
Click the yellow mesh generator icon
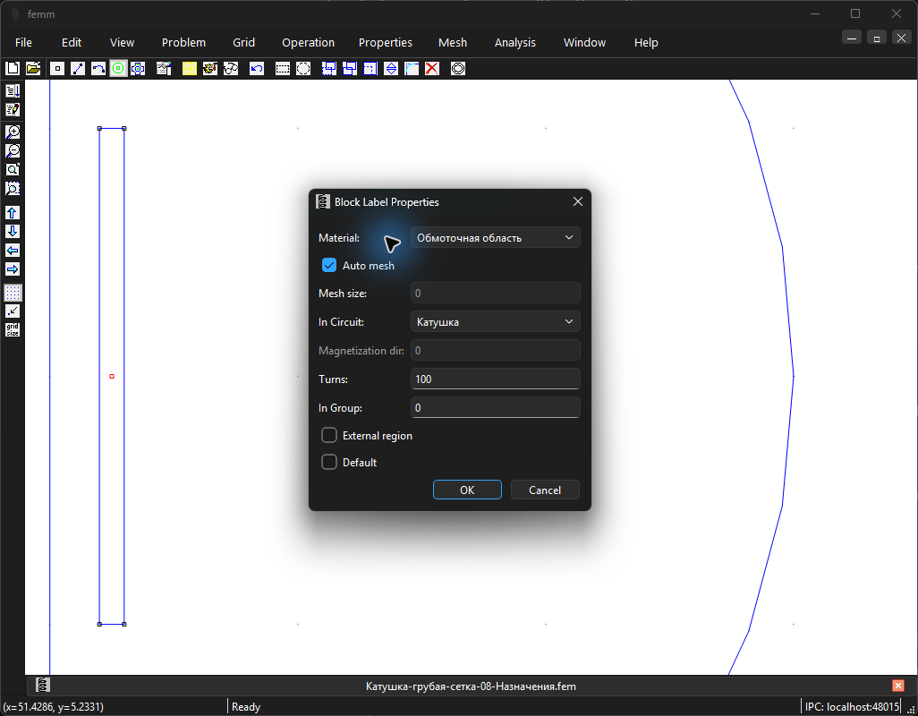pos(190,69)
